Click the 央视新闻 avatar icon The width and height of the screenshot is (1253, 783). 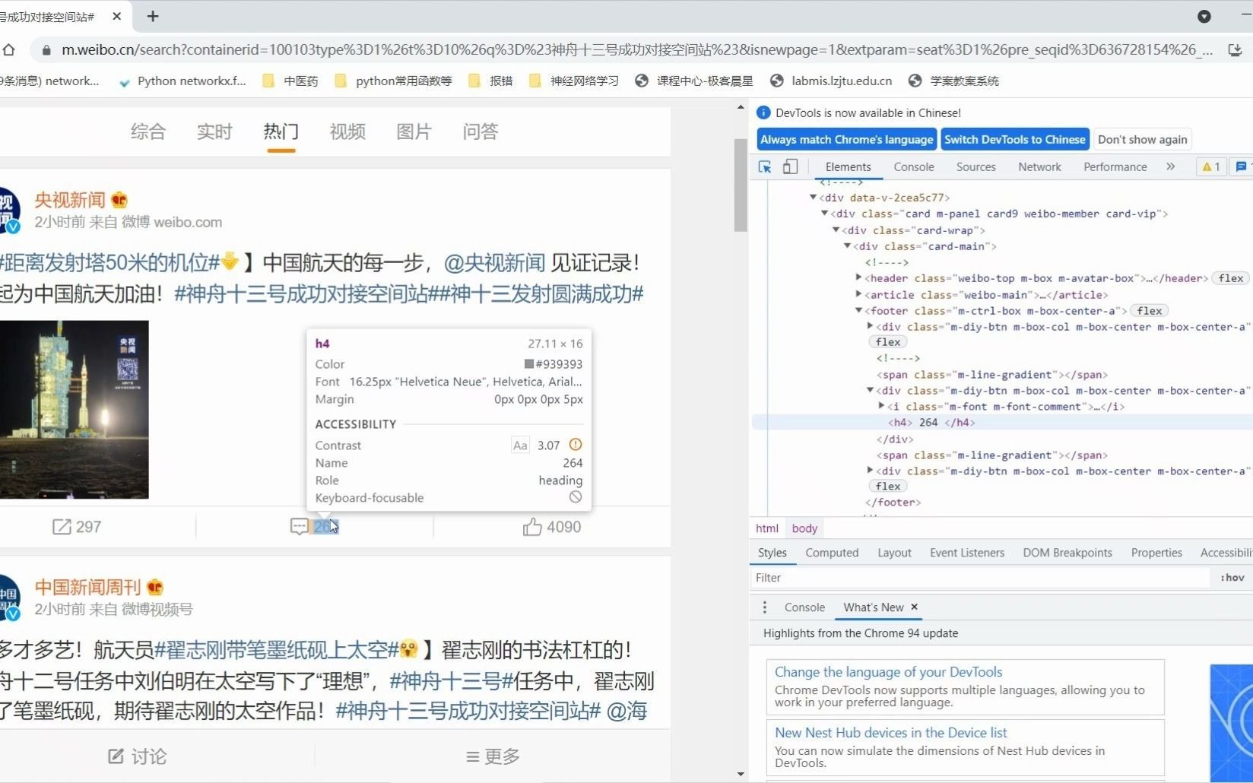(x=8, y=211)
